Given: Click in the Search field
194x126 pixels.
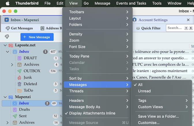Looking at the screenshot, I should pyautogui.click(x=180, y=28).
